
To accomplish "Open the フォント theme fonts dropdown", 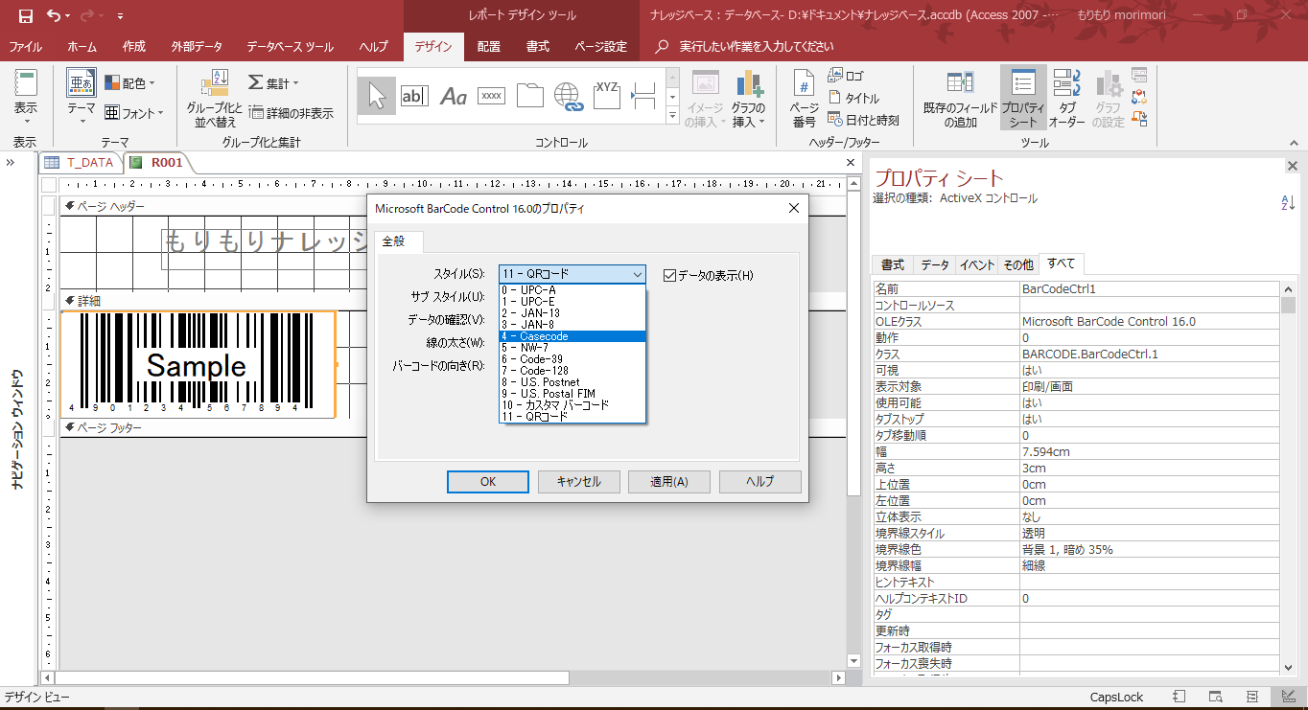I will [133, 113].
